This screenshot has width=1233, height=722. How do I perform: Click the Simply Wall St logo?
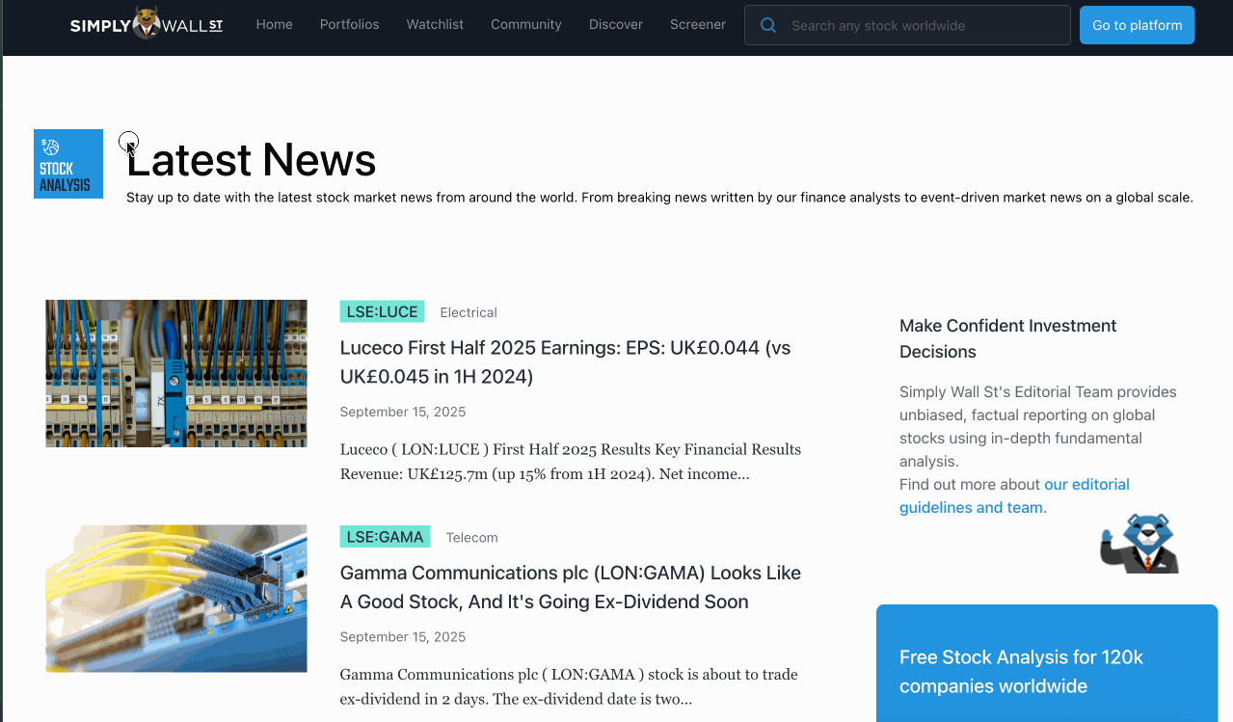[x=147, y=24]
